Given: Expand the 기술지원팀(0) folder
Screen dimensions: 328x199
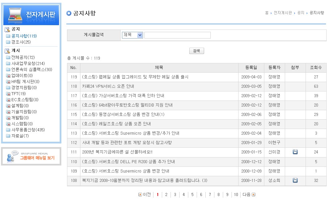Looking at the screenshot, I should (8, 112).
